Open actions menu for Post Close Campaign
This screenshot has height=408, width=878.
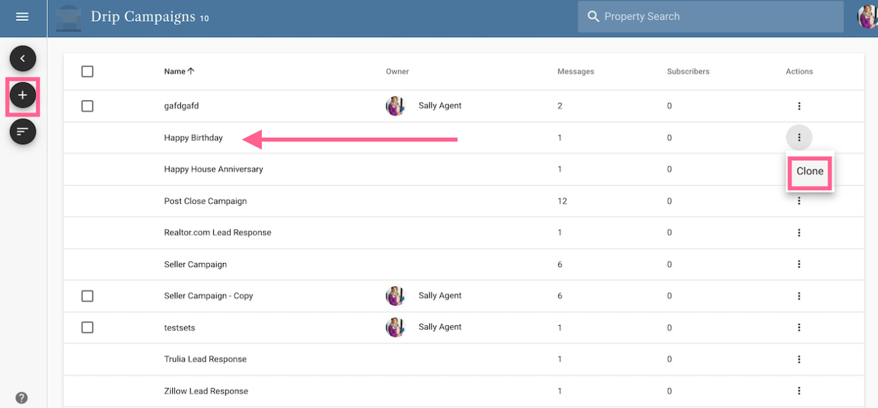click(799, 201)
